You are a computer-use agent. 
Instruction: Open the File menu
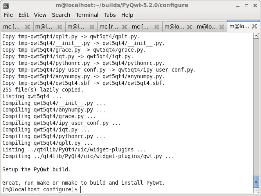8,15
